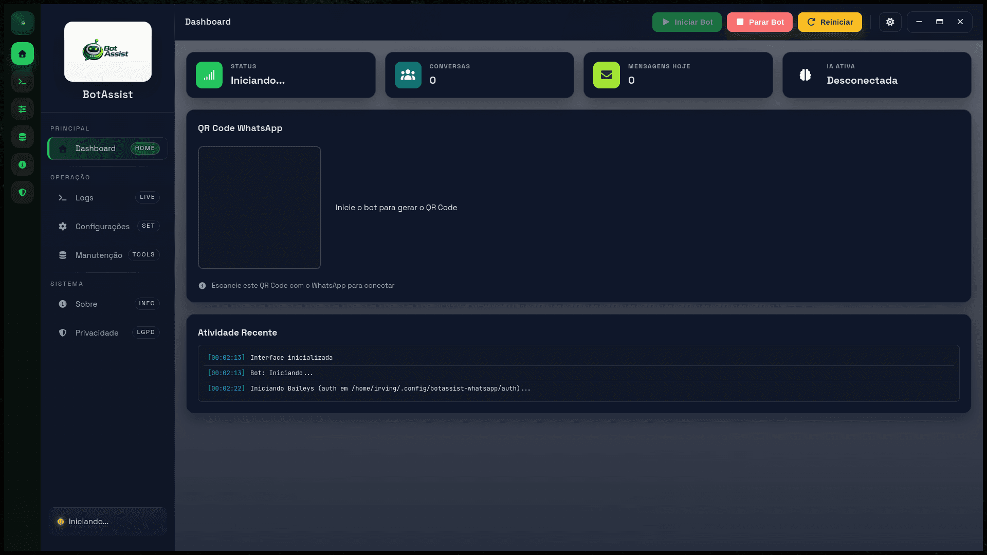Open Logs via the terminal icon

[x=22, y=81]
